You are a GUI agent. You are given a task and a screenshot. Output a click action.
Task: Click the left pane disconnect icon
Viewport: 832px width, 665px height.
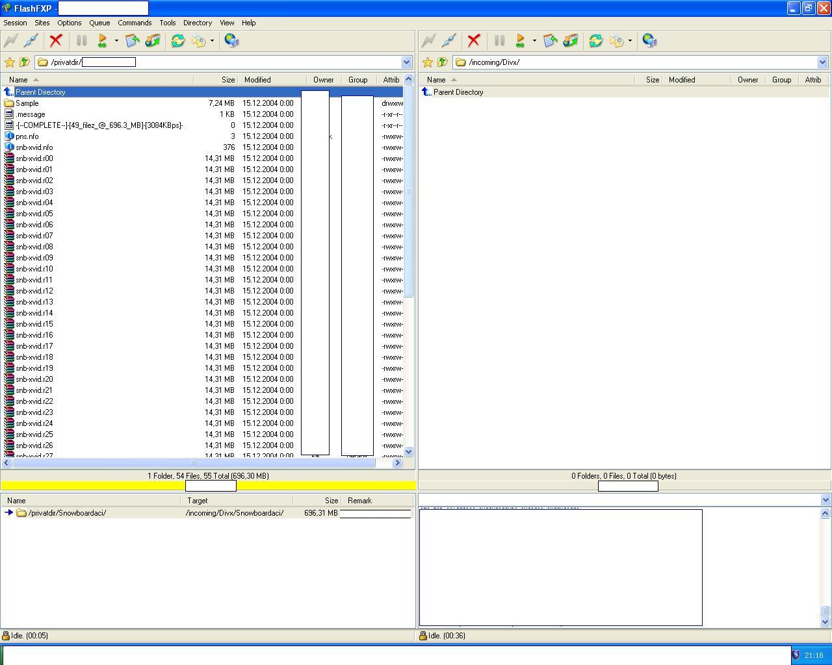[31, 41]
